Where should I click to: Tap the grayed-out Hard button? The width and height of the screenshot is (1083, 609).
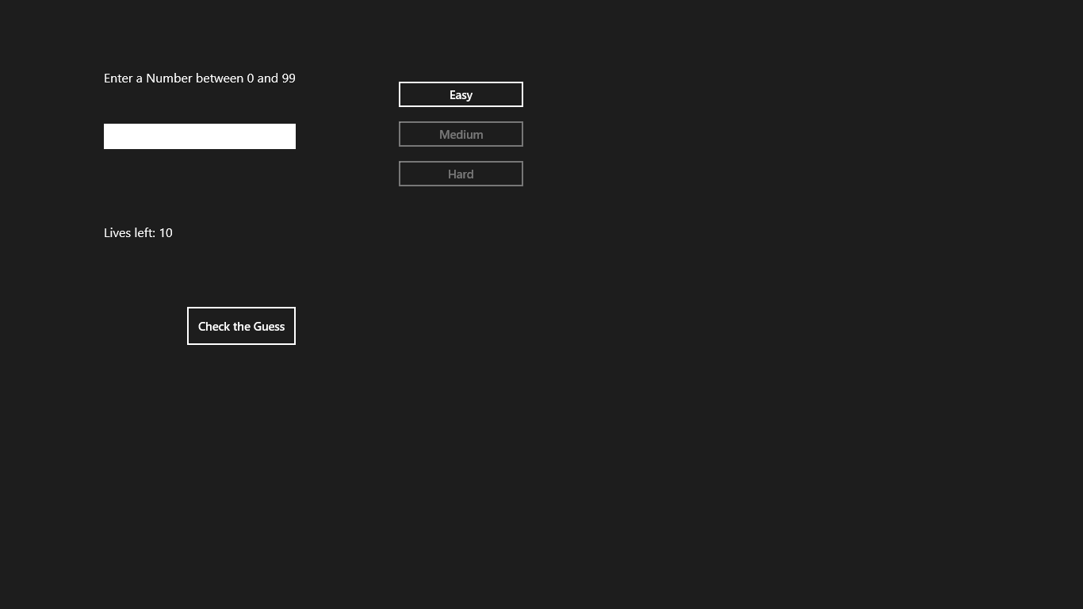[x=461, y=174]
